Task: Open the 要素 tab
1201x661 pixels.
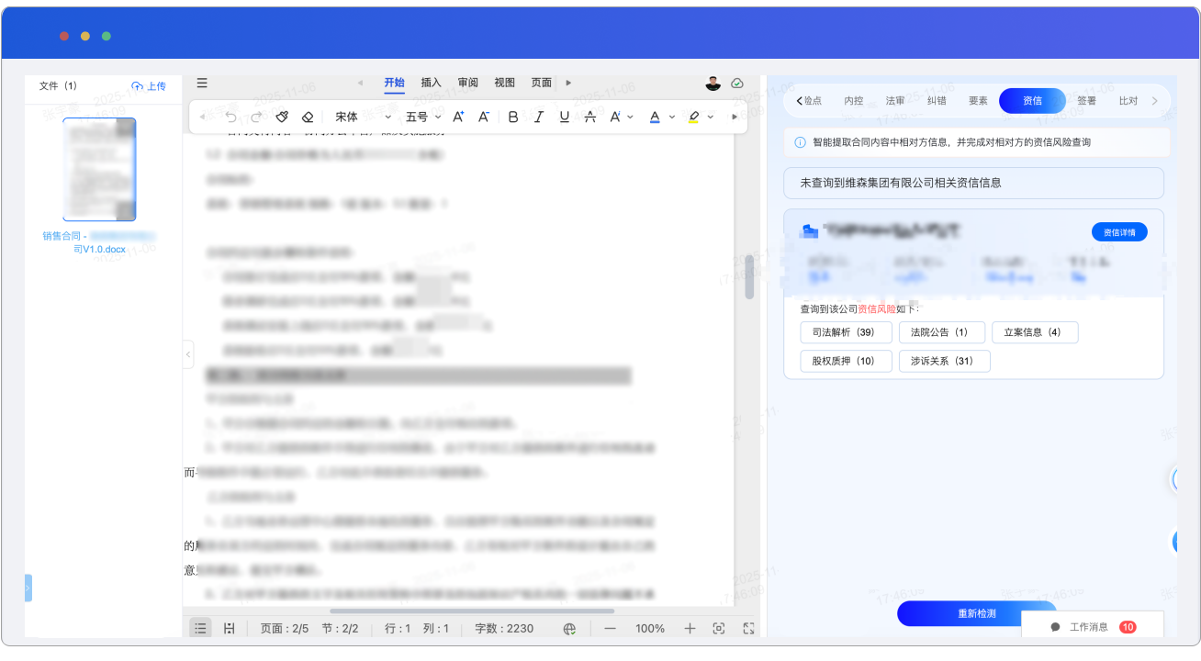Action: [x=978, y=101]
